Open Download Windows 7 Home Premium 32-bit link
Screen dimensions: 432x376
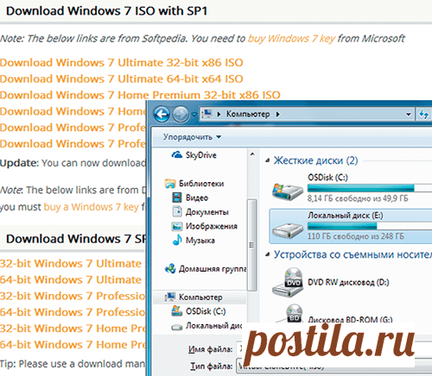tap(140, 95)
